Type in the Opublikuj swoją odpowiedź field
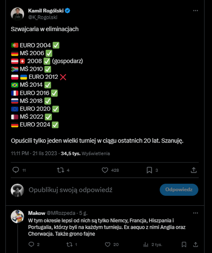Viewport: 212px width, 253px height. 88,190
